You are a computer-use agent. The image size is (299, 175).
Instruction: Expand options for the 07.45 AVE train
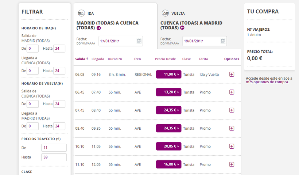[x=232, y=110]
